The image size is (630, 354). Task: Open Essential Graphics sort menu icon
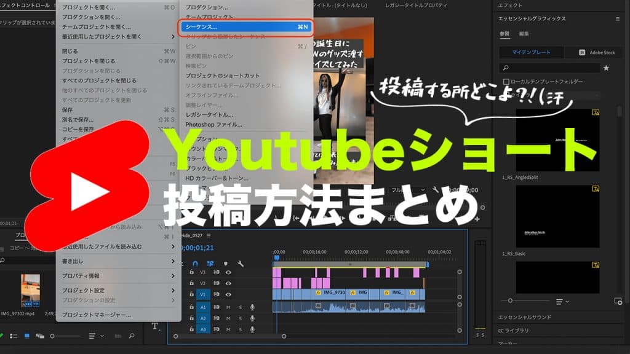point(559,301)
